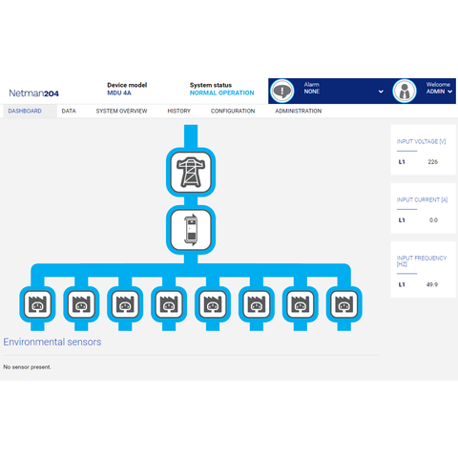This screenshot has height=458, width=458.
Task: Click the third outlet socket icon
Action: pyautogui.click(x=125, y=304)
